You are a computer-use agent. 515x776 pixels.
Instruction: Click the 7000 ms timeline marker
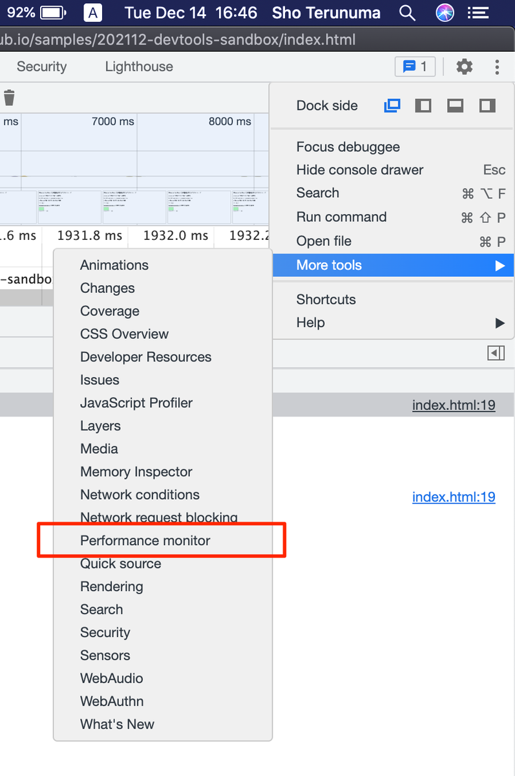[113, 122]
